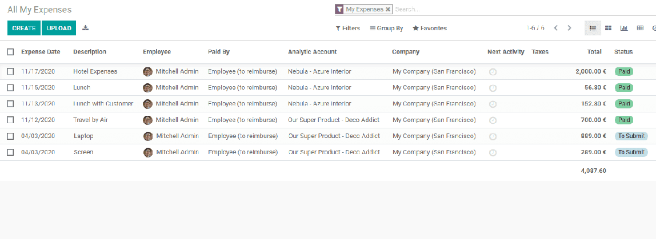656x239 pixels.
Task: Switch to the list view
Action: (593, 28)
